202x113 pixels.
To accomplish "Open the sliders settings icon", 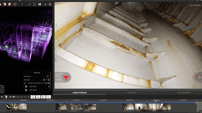I will pos(50,4).
